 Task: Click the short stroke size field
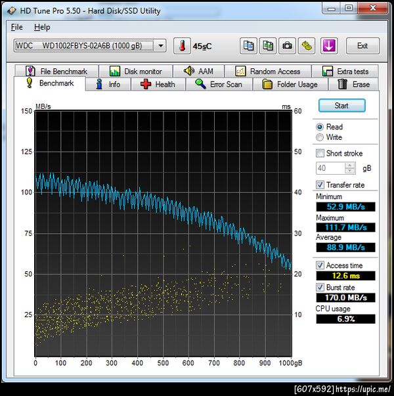(x=330, y=168)
